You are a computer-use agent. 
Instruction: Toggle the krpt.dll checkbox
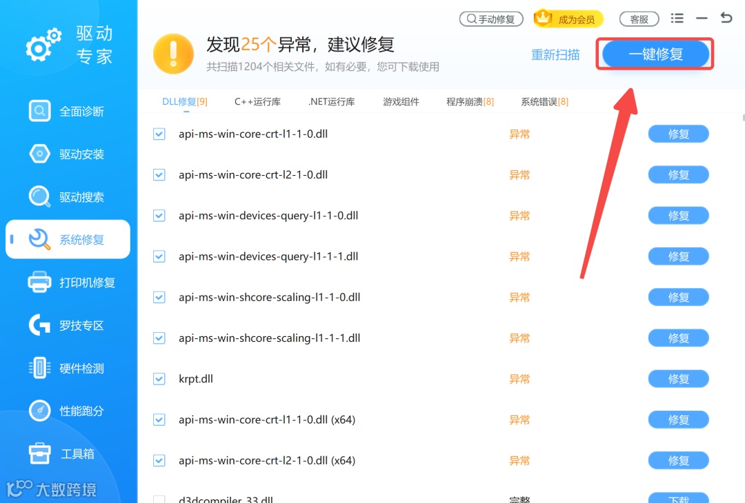[x=159, y=379]
